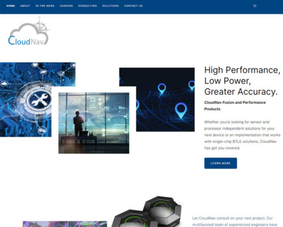This screenshot has height=227, width=283.
Task: Click the CloudNav logo
Action: (x=29, y=31)
